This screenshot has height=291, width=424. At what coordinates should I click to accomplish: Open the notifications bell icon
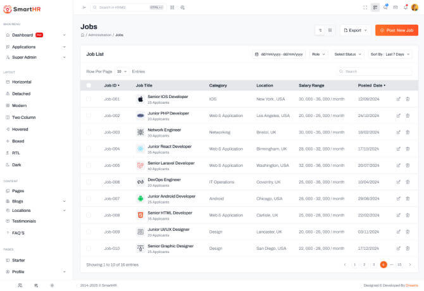point(406,7)
